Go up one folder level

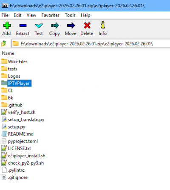click(4, 43)
